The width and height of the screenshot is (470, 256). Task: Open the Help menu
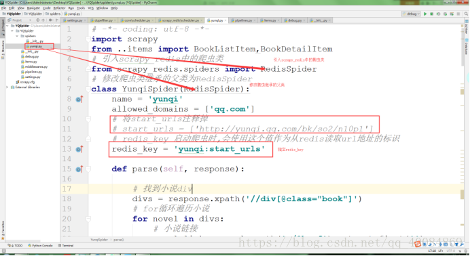pos(114,8)
